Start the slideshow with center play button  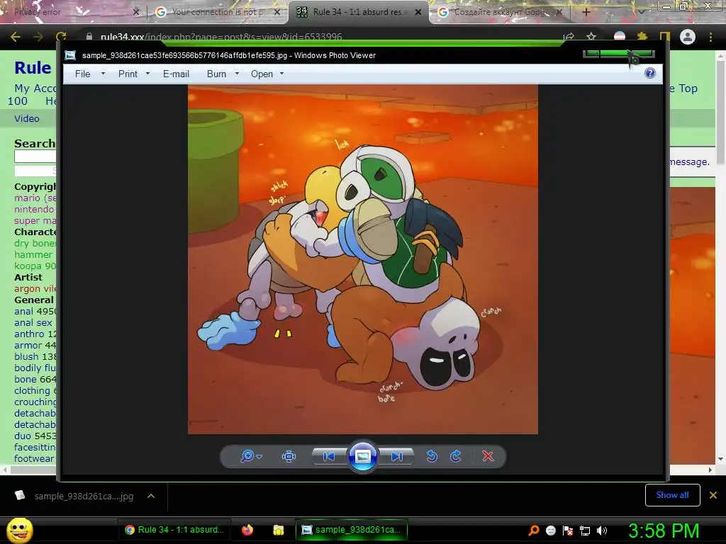click(362, 457)
